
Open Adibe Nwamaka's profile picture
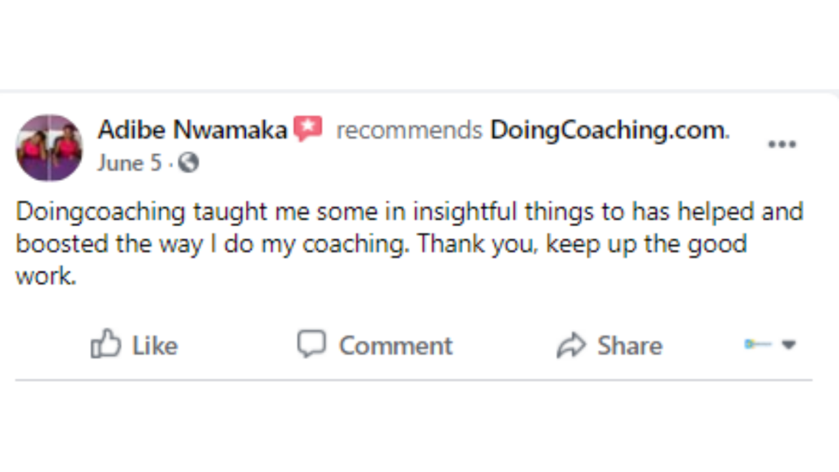tap(49, 147)
